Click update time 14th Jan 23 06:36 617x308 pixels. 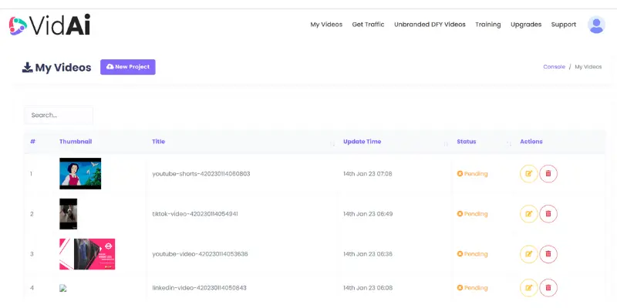click(368, 254)
